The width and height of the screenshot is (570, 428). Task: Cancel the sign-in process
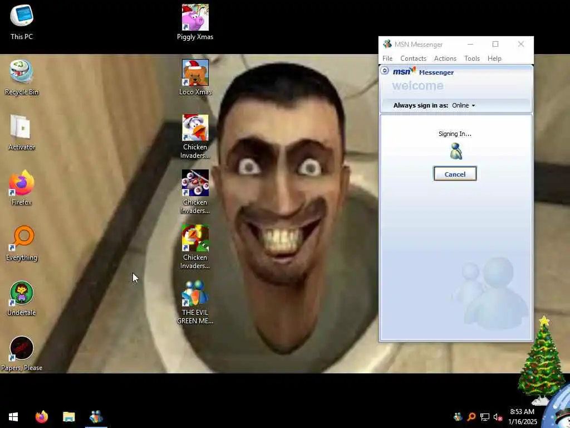point(455,174)
